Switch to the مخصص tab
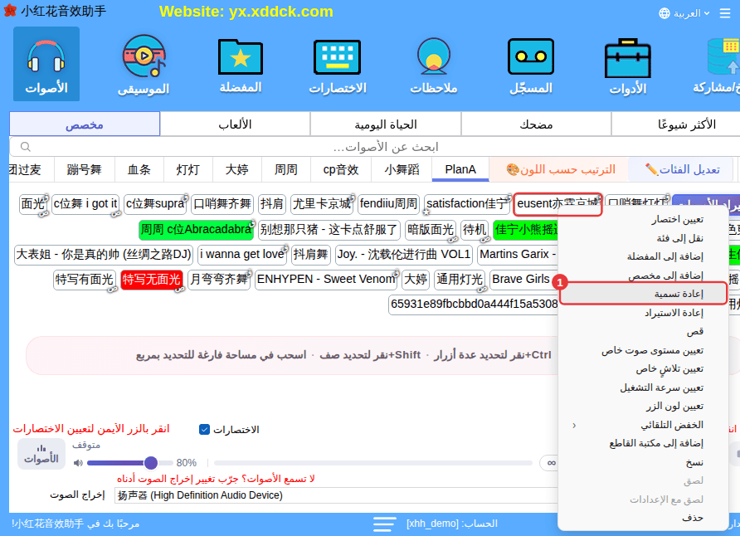The height and width of the screenshot is (536, 740). (x=85, y=124)
